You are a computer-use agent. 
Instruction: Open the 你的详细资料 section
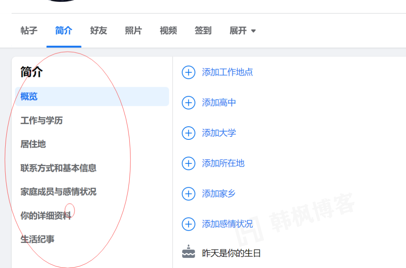click(x=46, y=215)
